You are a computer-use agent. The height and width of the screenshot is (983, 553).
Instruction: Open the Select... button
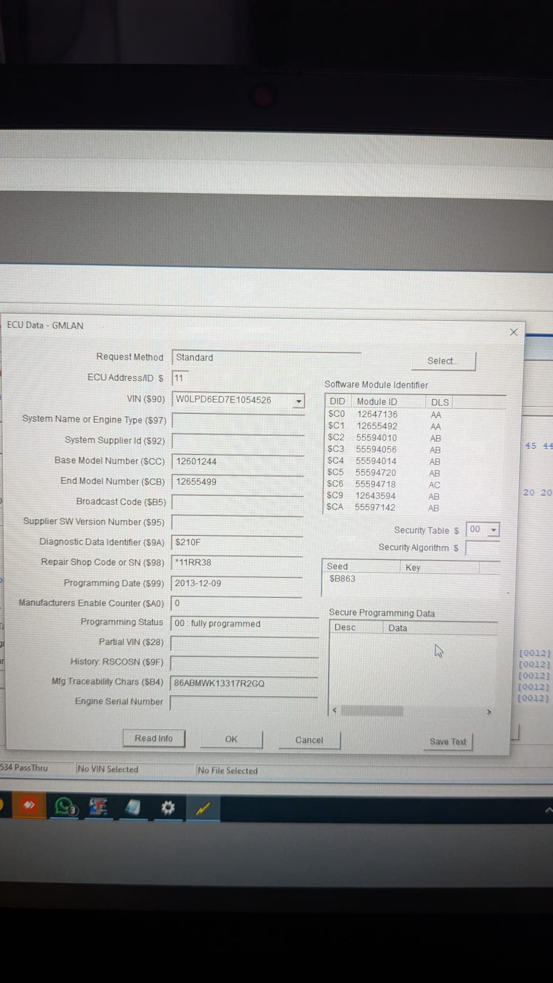pyautogui.click(x=443, y=361)
